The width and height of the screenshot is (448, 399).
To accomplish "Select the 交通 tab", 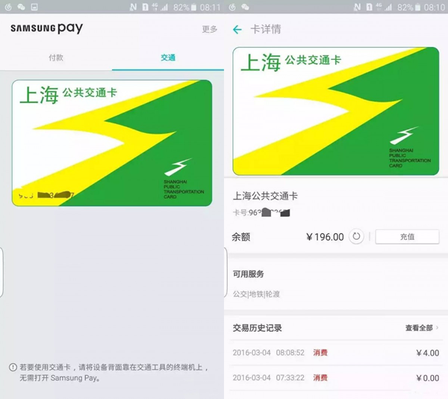I will pyautogui.click(x=168, y=58).
